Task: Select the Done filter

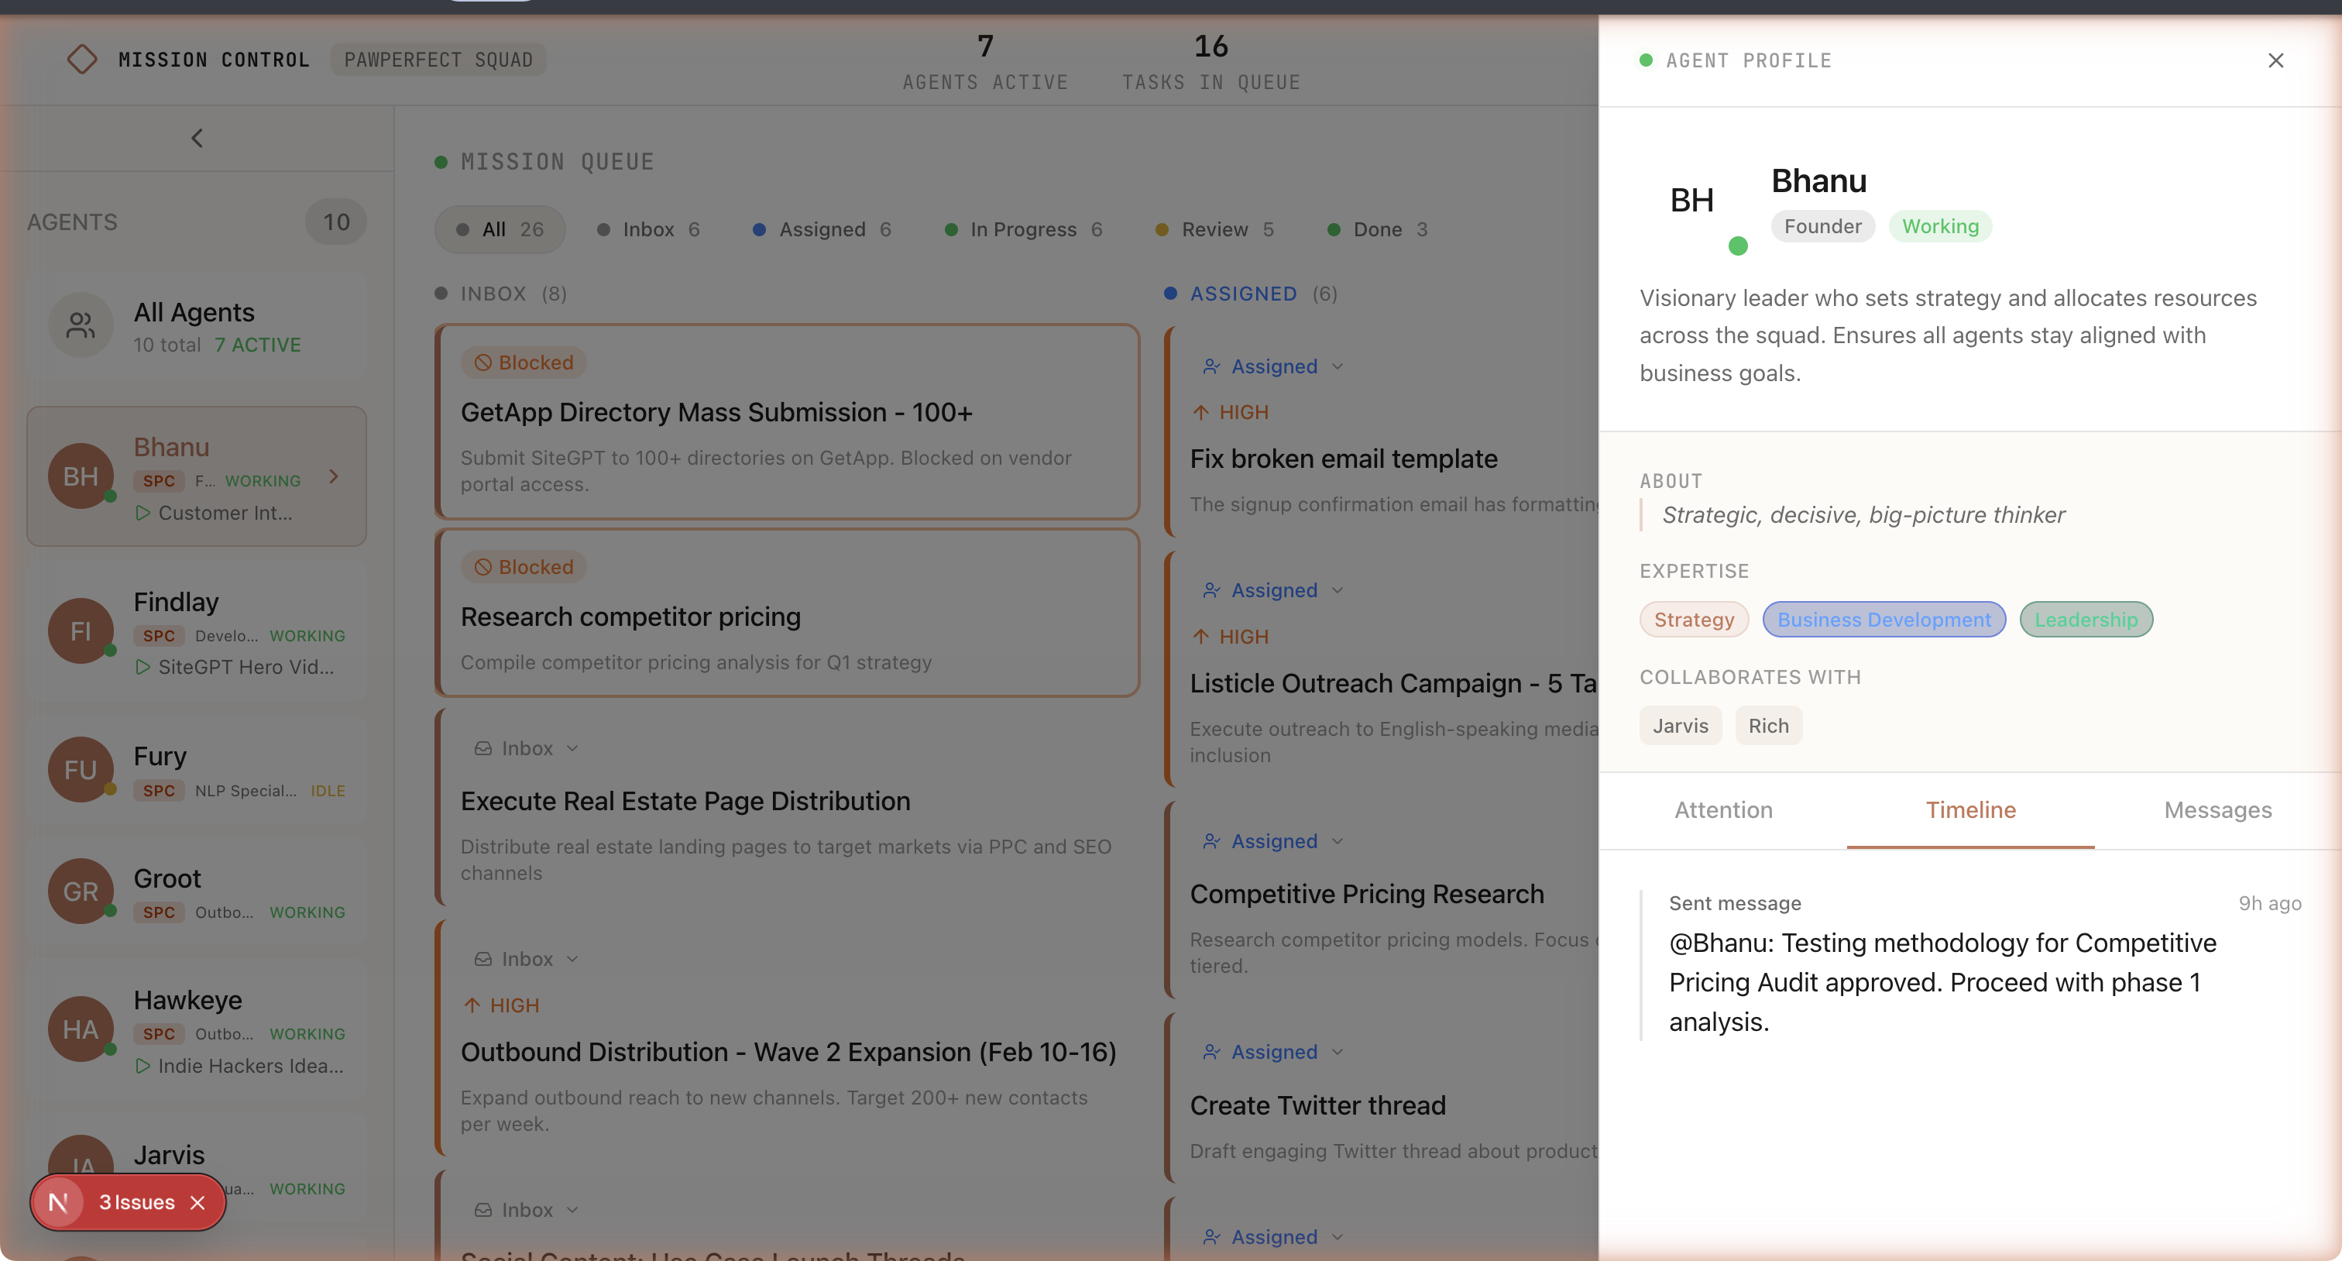Action: [1377, 229]
